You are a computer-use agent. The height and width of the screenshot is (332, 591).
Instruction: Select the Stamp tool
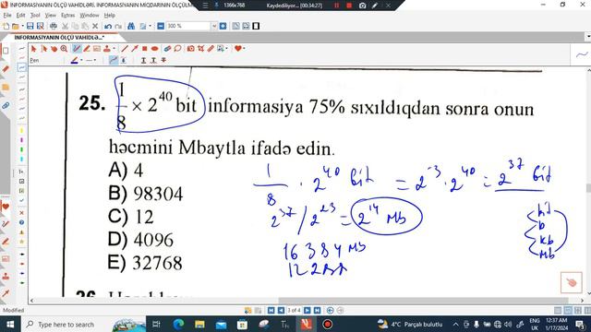(107, 49)
